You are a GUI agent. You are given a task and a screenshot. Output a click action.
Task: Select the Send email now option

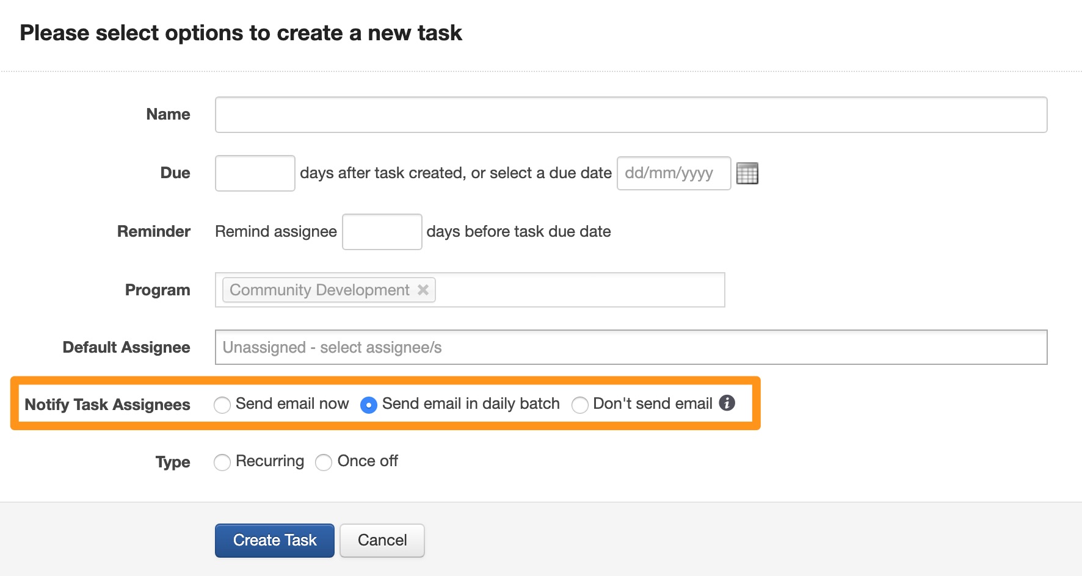click(x=222, y=405)
